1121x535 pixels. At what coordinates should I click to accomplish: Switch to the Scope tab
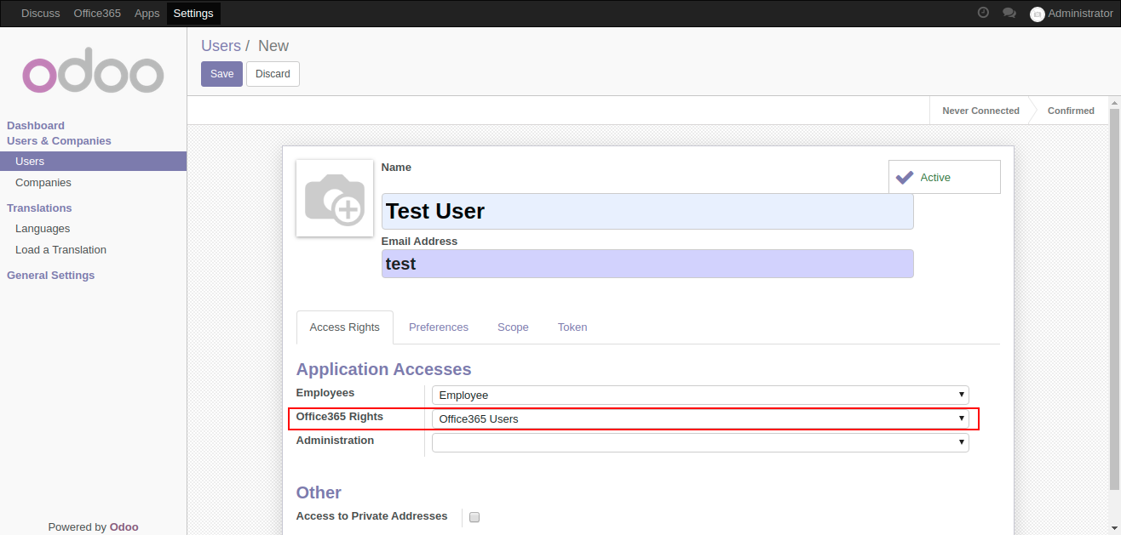click(x=513, y=327)
